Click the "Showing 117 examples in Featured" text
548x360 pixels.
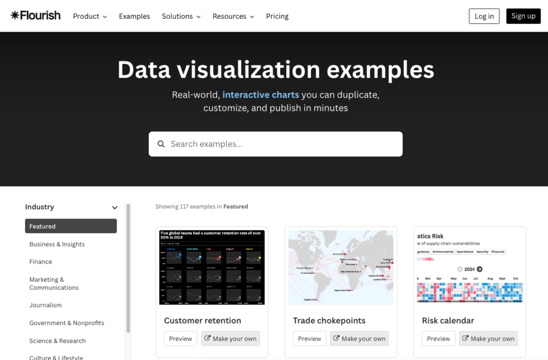202,206
